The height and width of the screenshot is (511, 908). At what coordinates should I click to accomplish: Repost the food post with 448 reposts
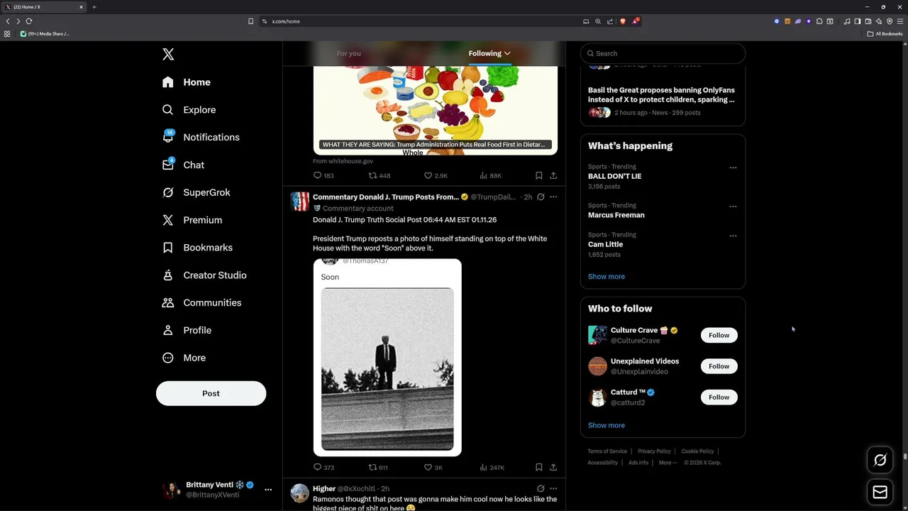tap(380, 175)
